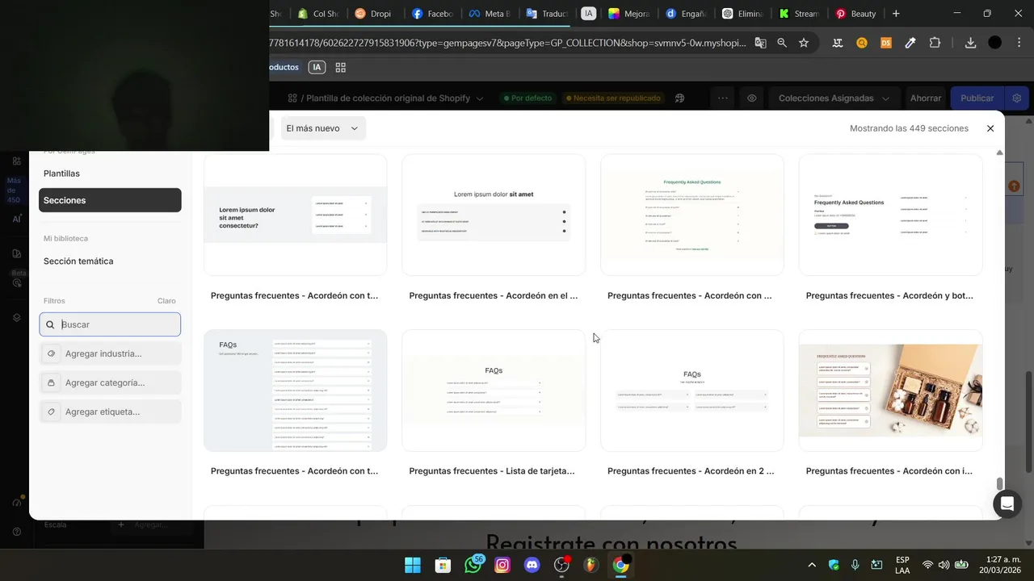Switch to the Facebook browser tab
Screen dimensions: 1034x581
click(x=431, y=14)
